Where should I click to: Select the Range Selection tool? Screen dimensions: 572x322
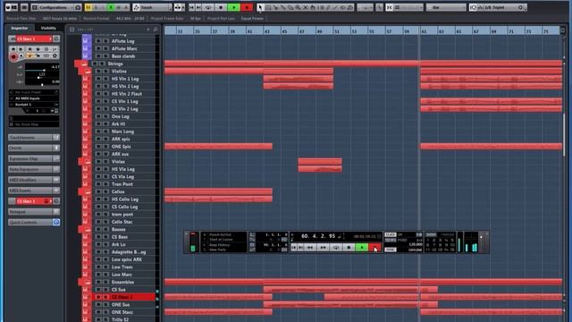click(x=268, y=7)
